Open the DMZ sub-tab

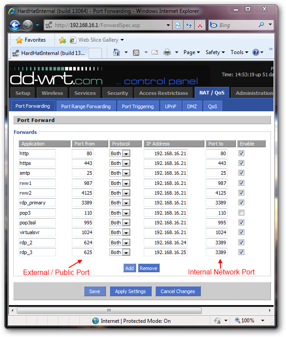[192, 106]
